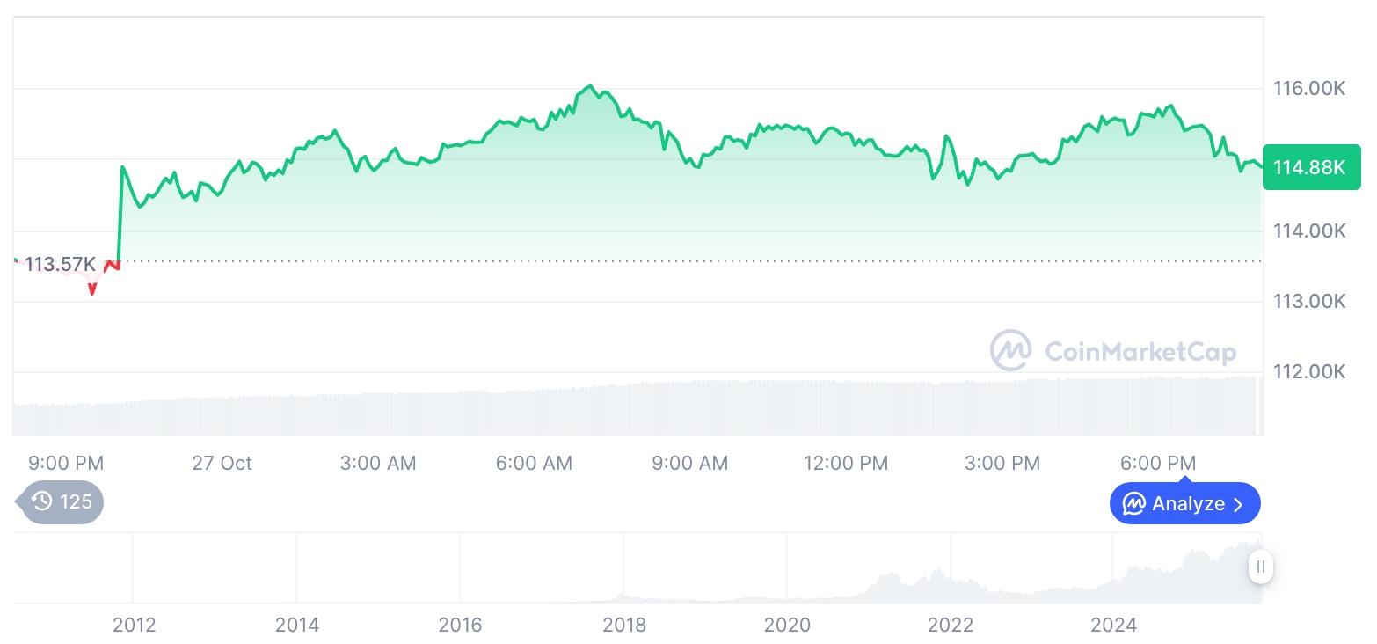Click the 112.00K price axis label

1309,372
